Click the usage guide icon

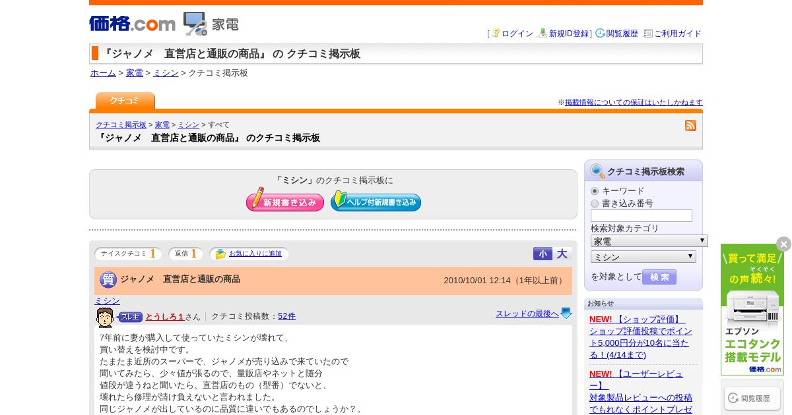(648, 33)
